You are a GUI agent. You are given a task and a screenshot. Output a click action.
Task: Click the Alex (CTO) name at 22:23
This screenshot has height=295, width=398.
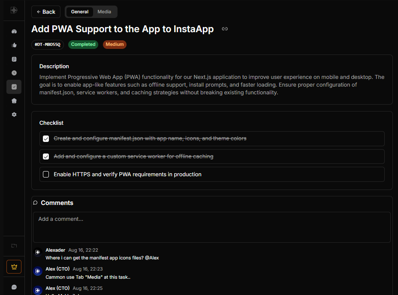[x=57, y=269]
